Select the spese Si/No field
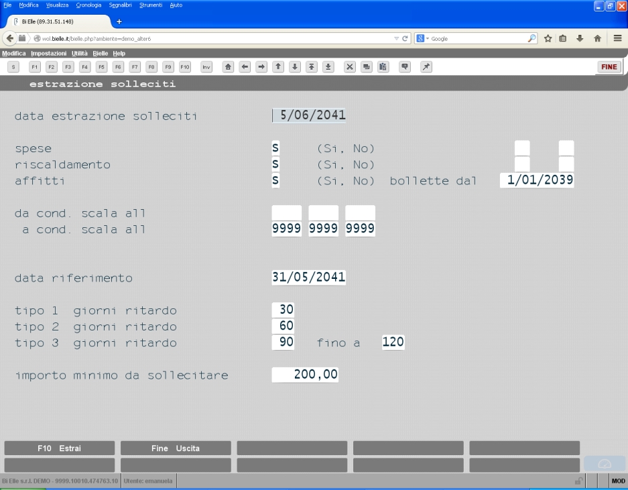The width and height of the screenshot is (628, 490). 275,148
